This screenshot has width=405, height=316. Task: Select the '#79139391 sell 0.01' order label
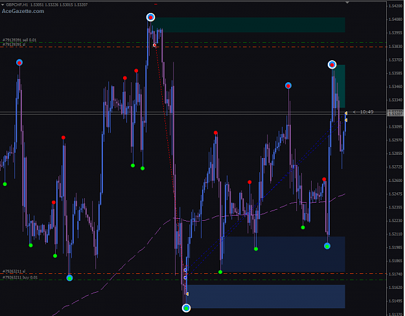tap(19, 40)
